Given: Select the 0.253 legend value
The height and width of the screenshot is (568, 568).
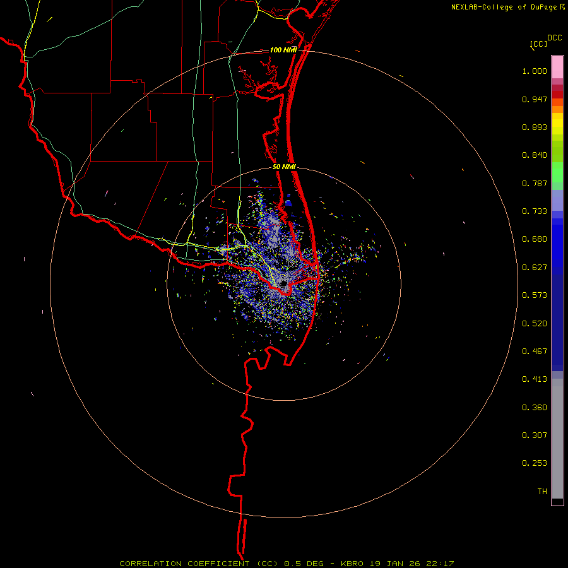Looking at the screenshot, I should (535, 463).
